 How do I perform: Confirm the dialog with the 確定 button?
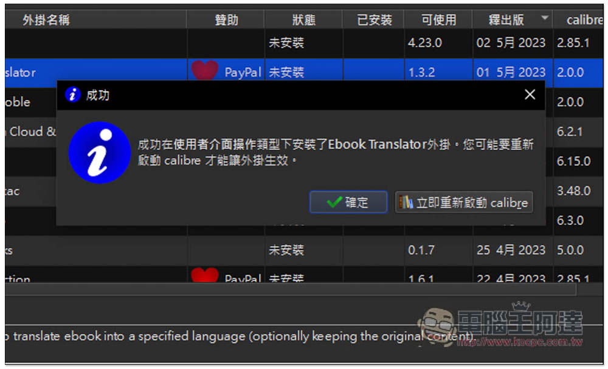tap(348, 202)
